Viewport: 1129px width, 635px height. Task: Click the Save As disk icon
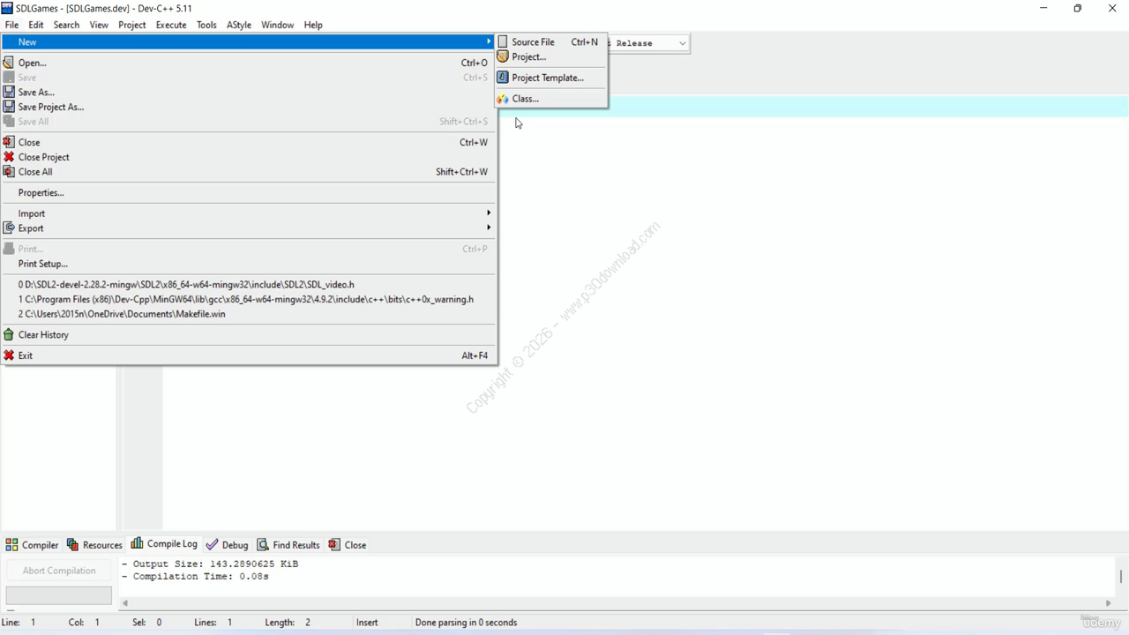9,92
